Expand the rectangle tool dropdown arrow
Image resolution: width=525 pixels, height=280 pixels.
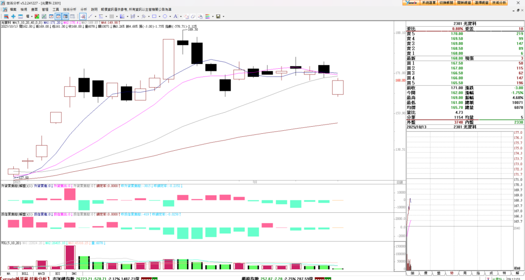pyautogui.click(x=159, y=16)
